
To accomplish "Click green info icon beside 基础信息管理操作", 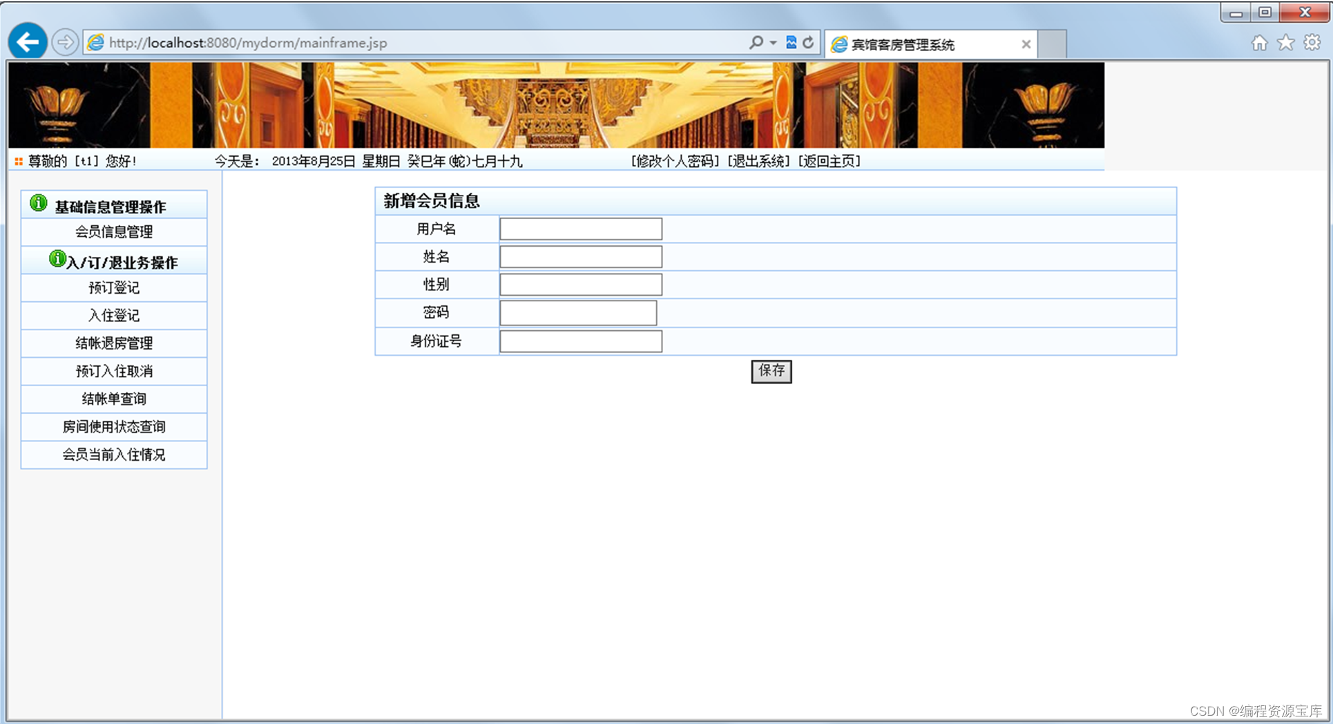I will (39, 203).
